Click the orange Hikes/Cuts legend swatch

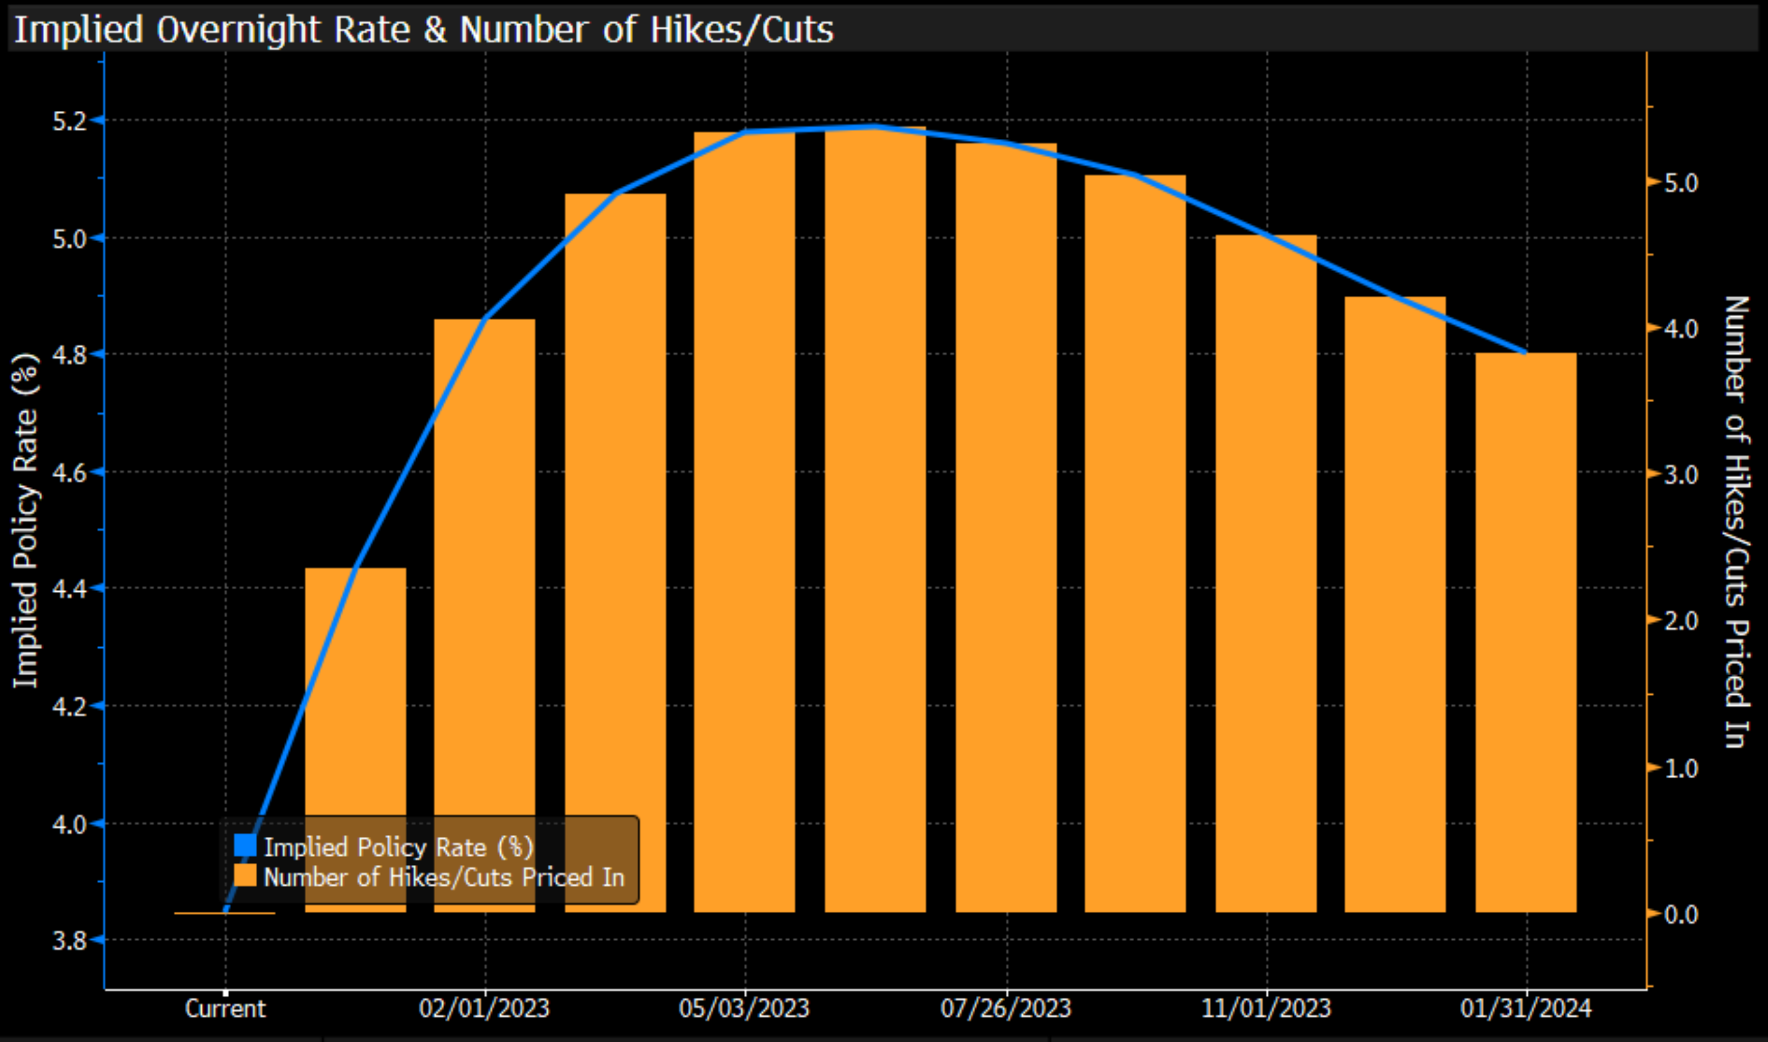pos(244,876)
